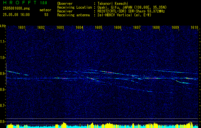
Task: Click the "Receiver" field label
Action: (x=65, y=11)
